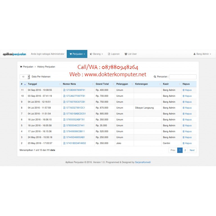Viewport: 216px width, 216px height.
Task: Go to pagination page 2
Action: click(185, 150)
